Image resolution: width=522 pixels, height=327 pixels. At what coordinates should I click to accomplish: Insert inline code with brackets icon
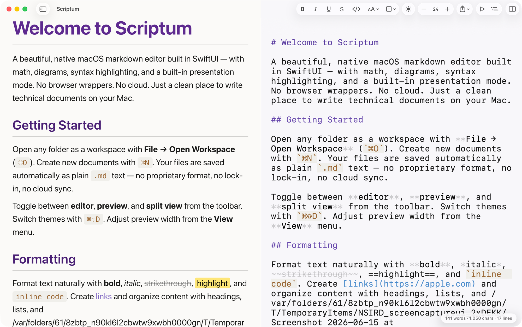point(356,9)
